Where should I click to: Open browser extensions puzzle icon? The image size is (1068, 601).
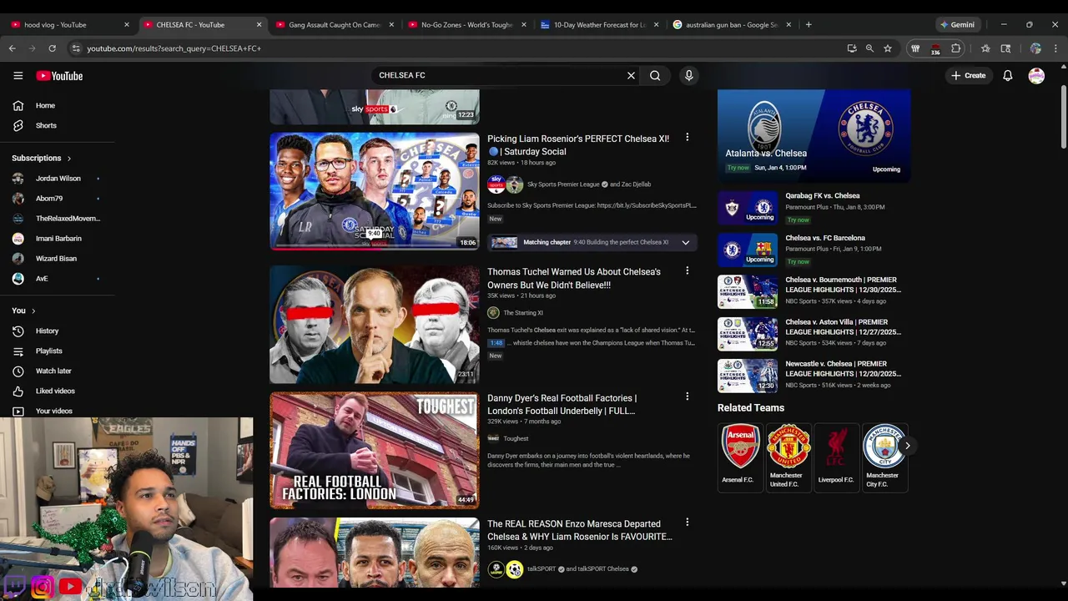coord(956,48)
